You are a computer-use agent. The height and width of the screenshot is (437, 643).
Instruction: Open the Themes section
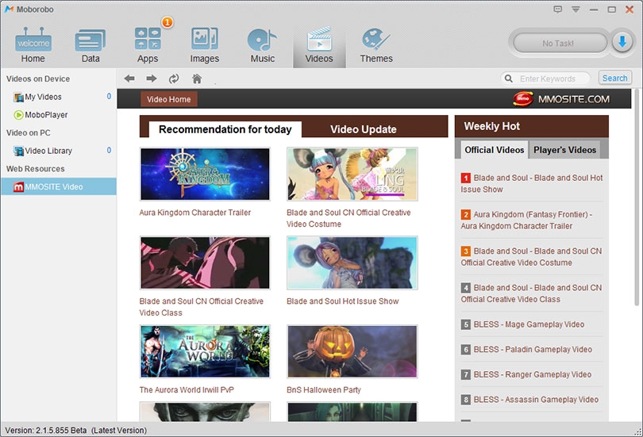click(376, 45)
